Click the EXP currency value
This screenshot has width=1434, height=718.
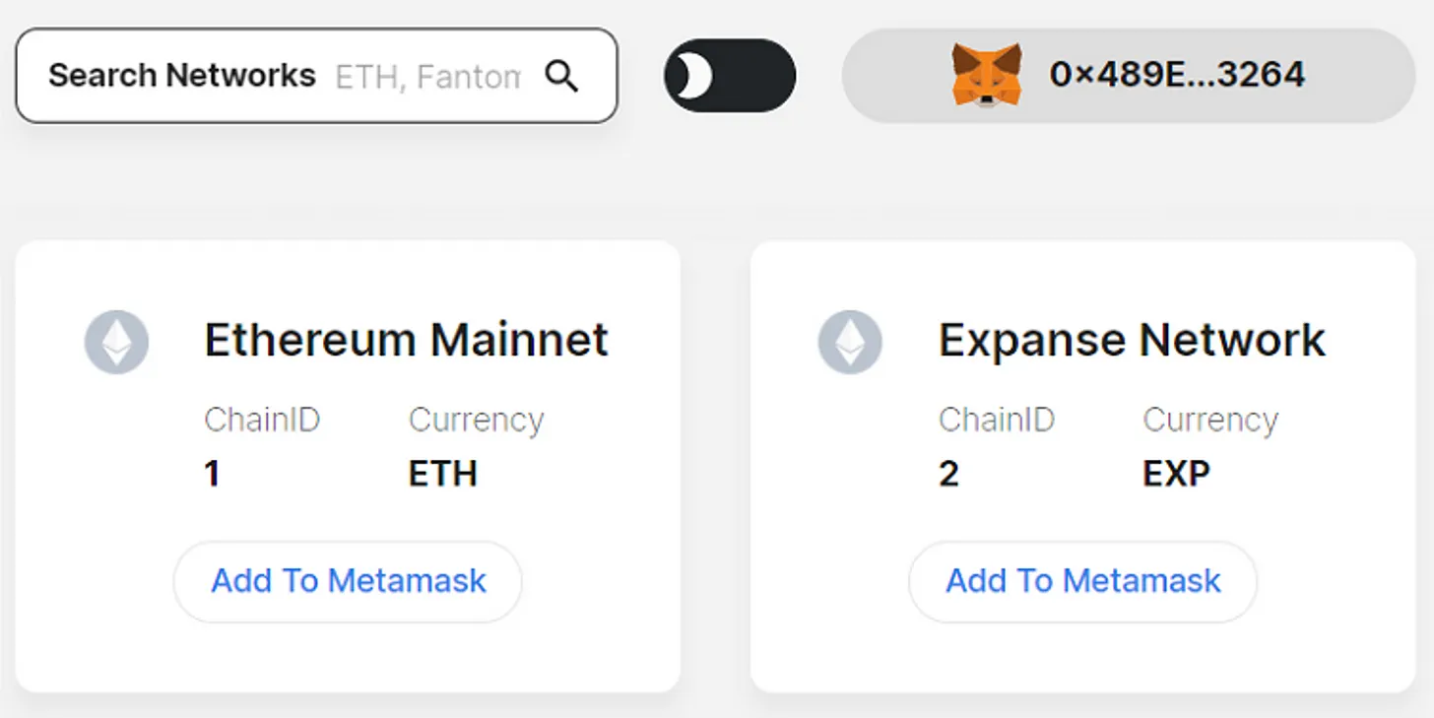tap(1176, 474)
